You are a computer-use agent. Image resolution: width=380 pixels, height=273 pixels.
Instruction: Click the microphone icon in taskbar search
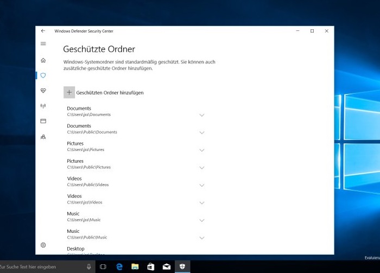pyautogui.click(x=88, y=266)
